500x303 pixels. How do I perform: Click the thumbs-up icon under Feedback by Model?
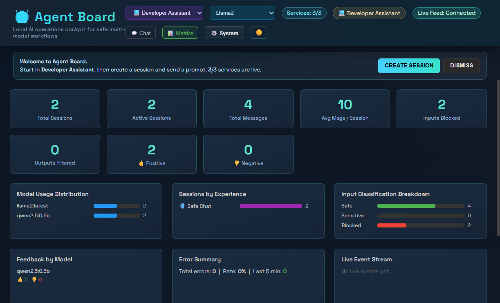20,280
